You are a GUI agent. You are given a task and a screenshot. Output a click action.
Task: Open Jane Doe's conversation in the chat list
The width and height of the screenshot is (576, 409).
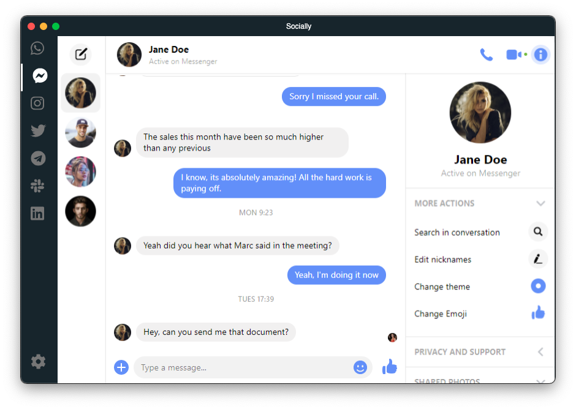(x=80, y=93)
